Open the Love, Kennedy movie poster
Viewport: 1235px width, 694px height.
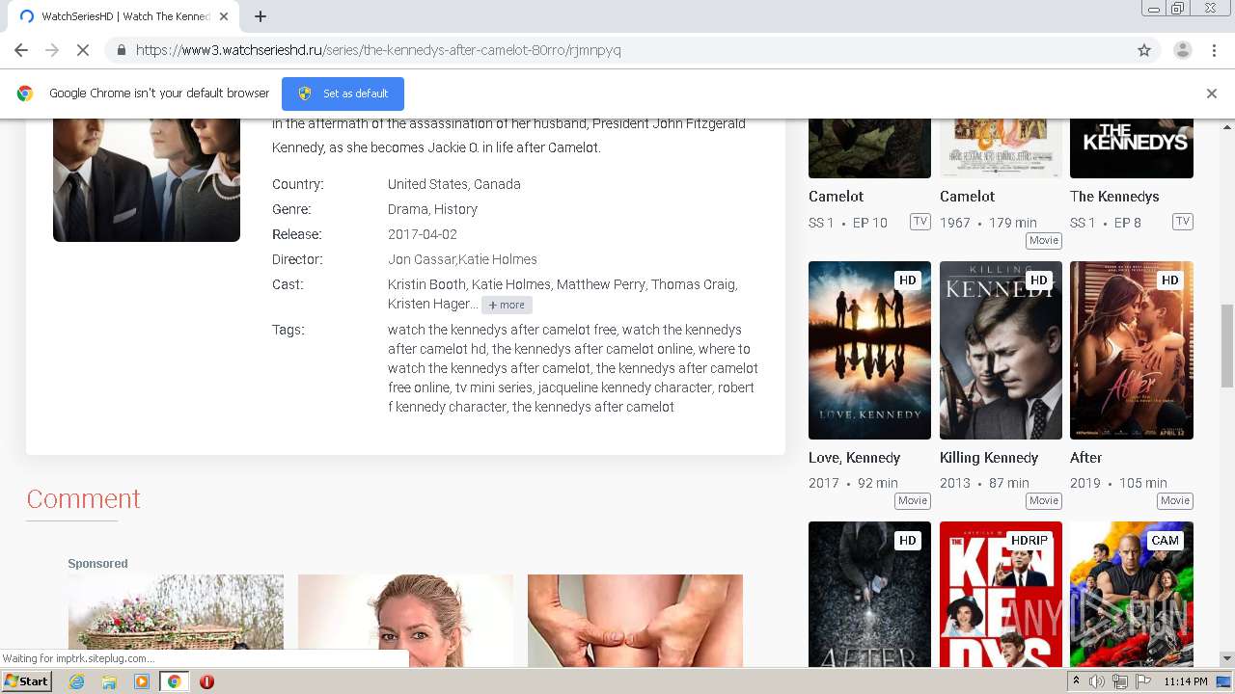point(869,350)
